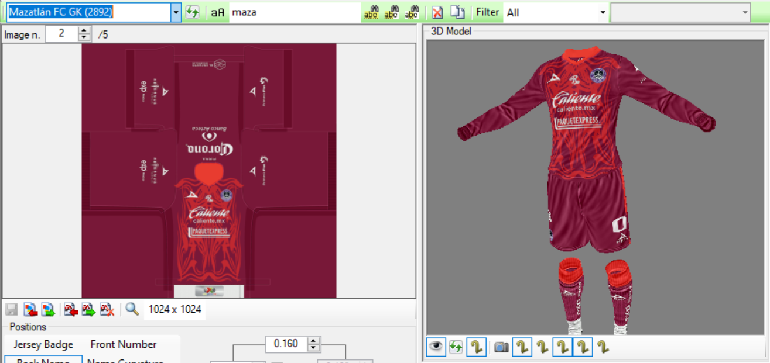
Task: Click the magnifying glass zoom icon
Action: coord(132,310)
